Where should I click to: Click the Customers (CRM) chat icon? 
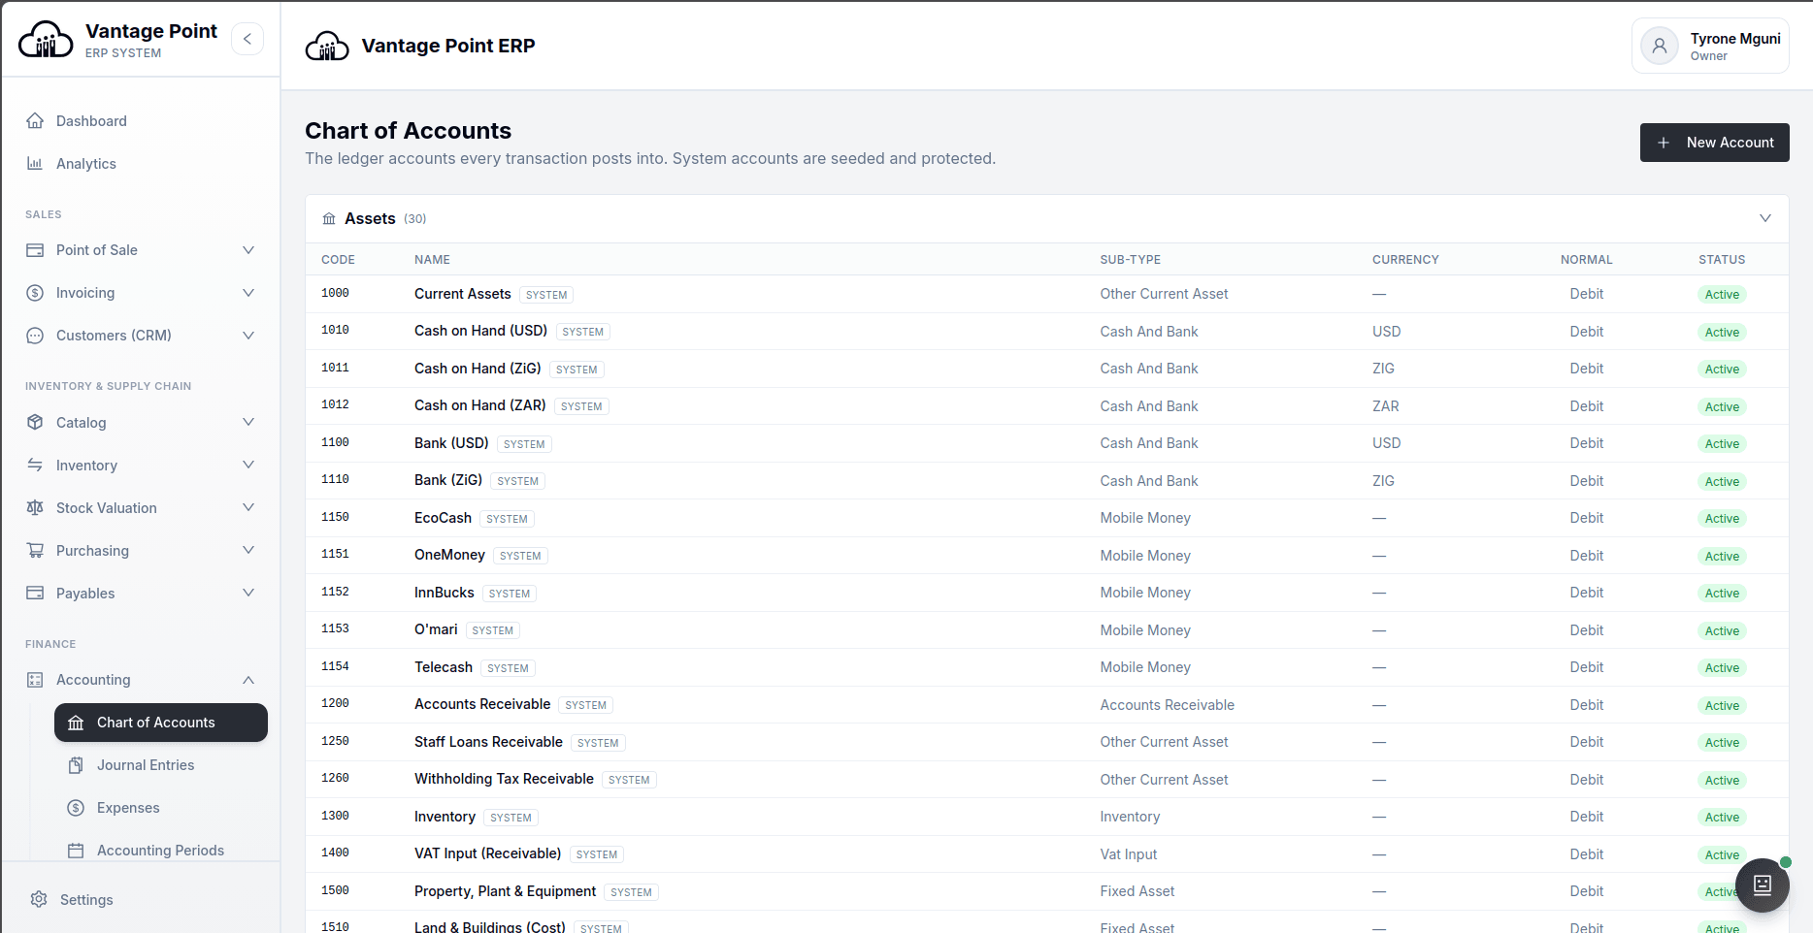pyautogui.click(x=35, y=336)
